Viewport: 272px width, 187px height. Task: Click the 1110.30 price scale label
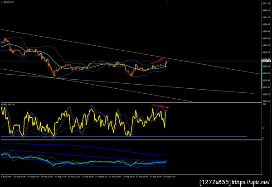266,87
